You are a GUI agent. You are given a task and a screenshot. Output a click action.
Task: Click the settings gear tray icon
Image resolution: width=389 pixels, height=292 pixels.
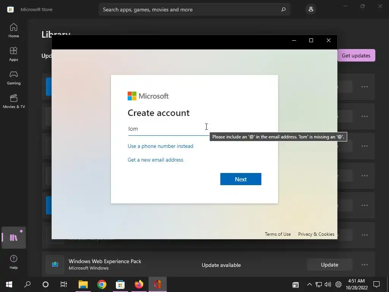point(338,284)
